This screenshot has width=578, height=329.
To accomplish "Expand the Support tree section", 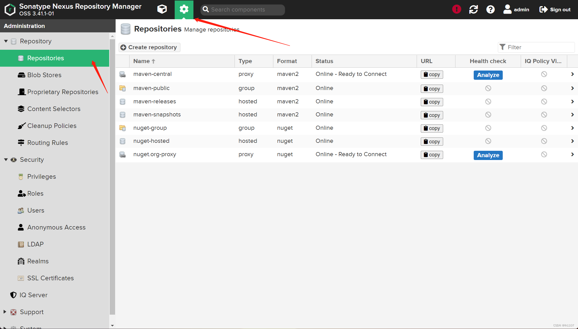I will [5, 312].
